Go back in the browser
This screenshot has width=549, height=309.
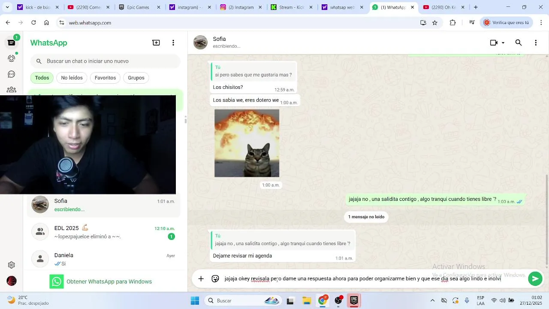point(8,23)
